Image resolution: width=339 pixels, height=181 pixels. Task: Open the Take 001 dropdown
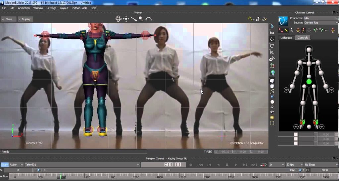(x=82, y=164)
